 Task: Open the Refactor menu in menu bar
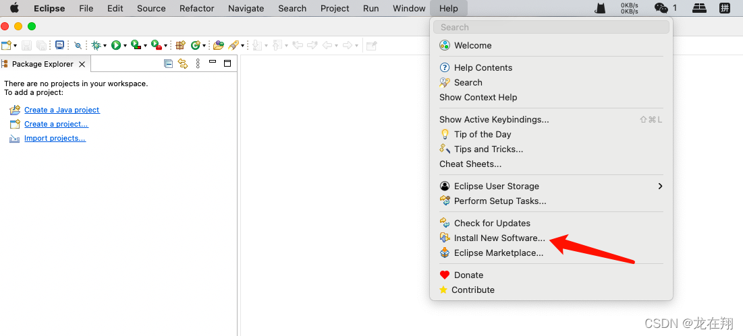[x=196, y=9]
